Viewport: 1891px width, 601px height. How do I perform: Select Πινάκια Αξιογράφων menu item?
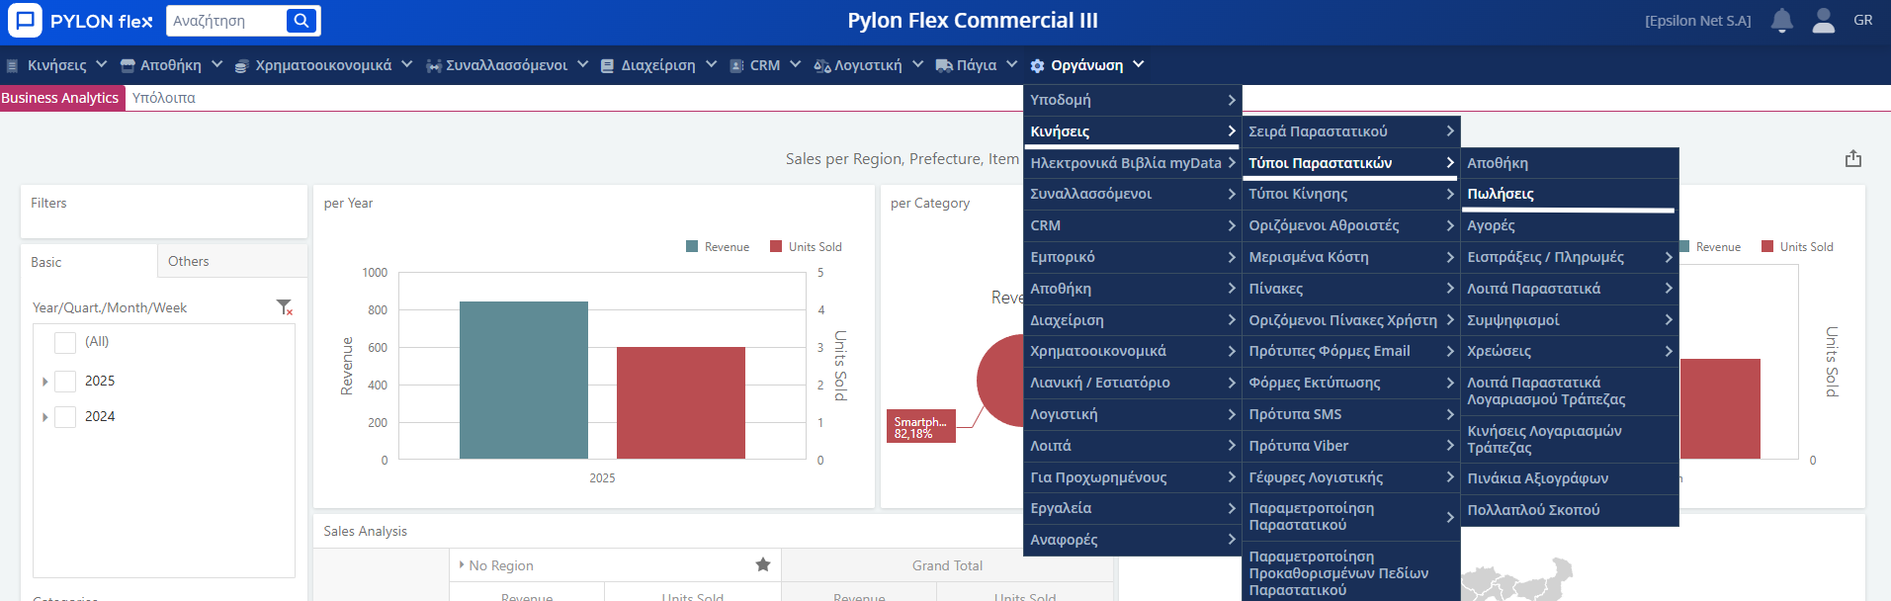(1570, 478)
